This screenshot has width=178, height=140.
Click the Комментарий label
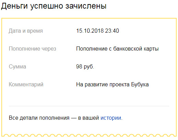pos(26,85)
